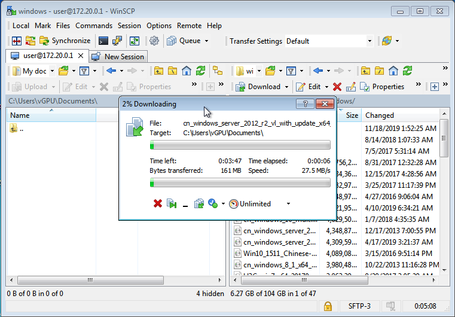Image resolution: width=455 pixels, height=317 pixels.
Task: Click the remote Parent Directory icon
Action: [365, 71]
